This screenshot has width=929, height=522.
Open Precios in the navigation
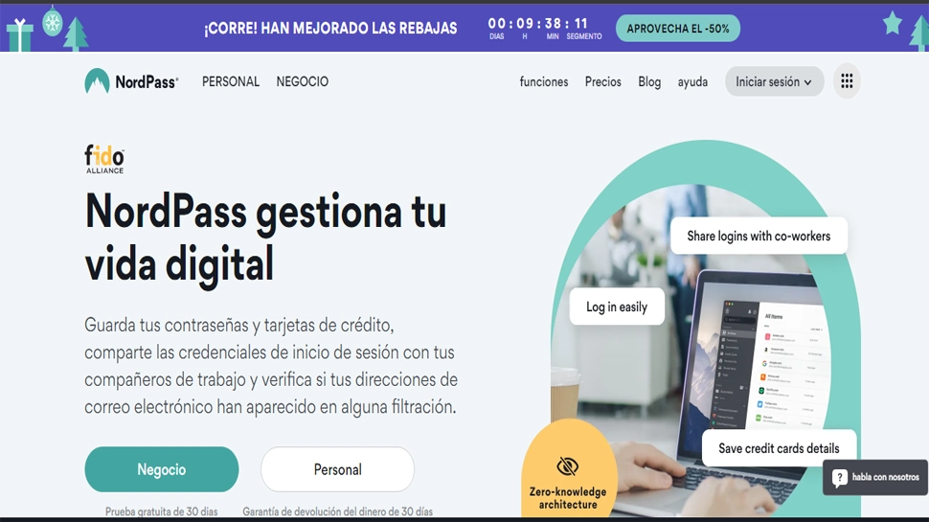[x=603, y=81]
